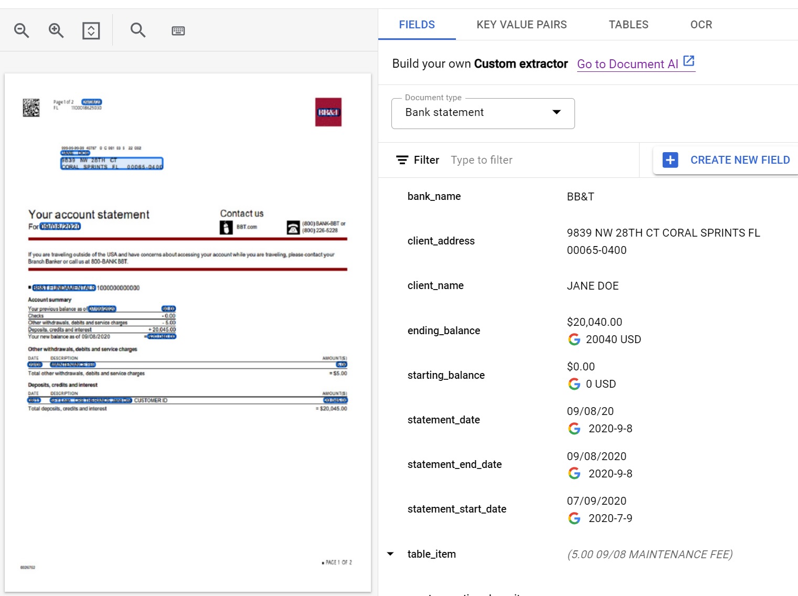The width and height of the screenshot is (798, 596).
Task: Click the Google icon beside 2020-7-9
Action: pos(574,518)
